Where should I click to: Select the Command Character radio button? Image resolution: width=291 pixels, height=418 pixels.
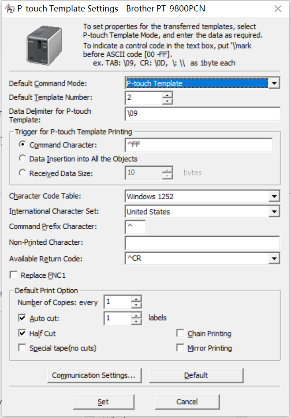pyautogui.click(x=22, y=145)
